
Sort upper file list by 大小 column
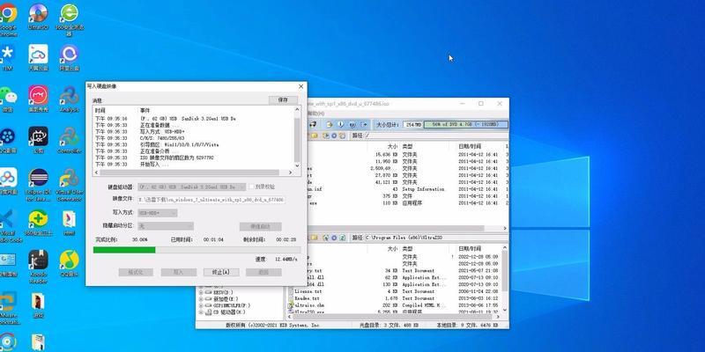coord(392,146)
